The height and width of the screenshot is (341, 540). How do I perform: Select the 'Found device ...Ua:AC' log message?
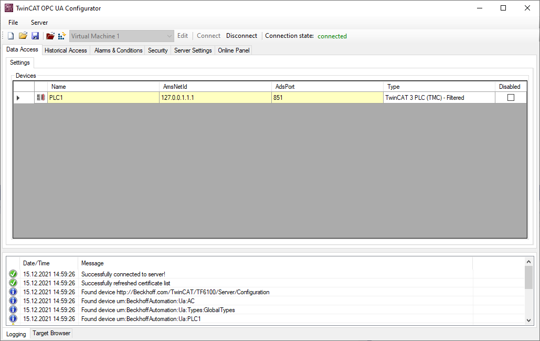pos(137,301)
